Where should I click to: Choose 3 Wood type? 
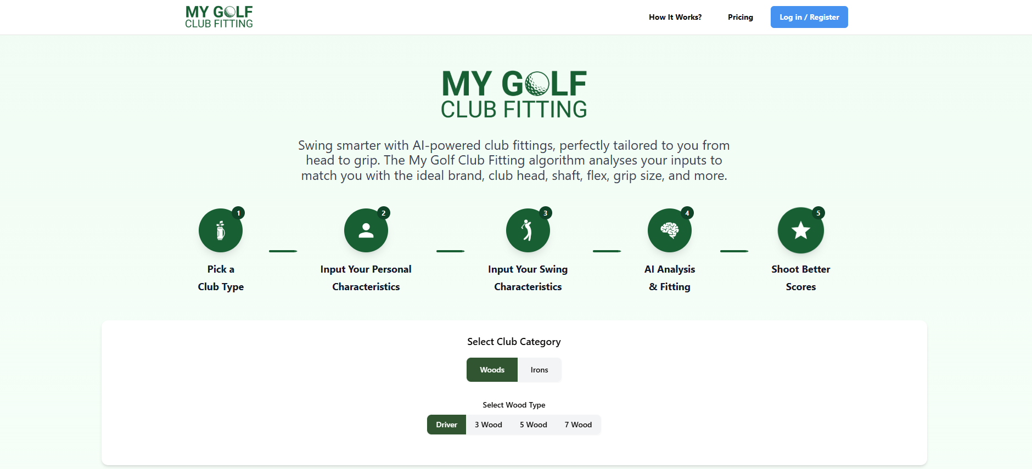pos(489,425)
